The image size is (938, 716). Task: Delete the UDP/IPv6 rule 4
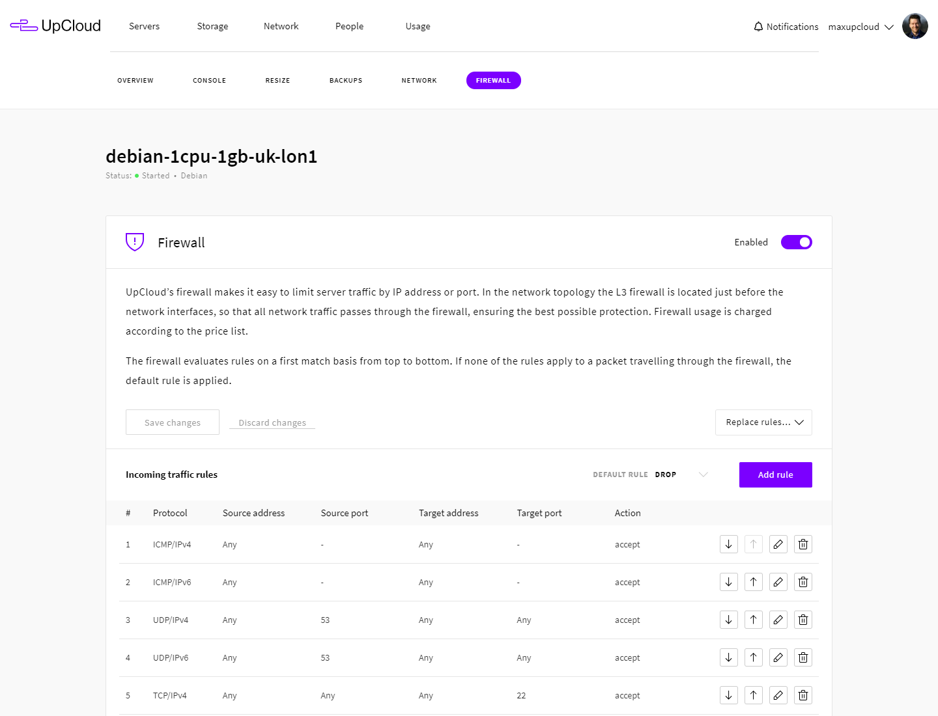[803, 657]
